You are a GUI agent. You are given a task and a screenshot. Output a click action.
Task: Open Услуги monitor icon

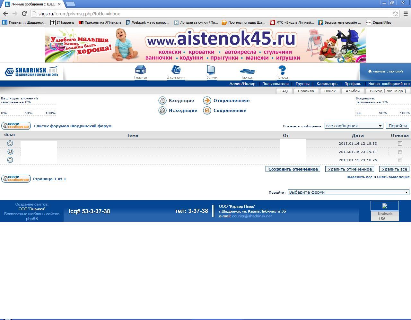click(x=211, y=70)
